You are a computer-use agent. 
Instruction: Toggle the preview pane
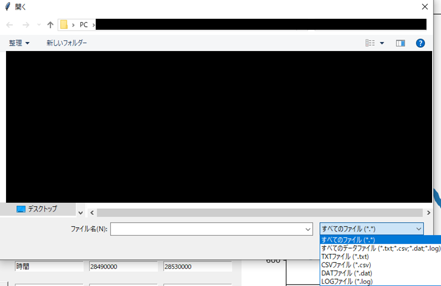(401, 43)
